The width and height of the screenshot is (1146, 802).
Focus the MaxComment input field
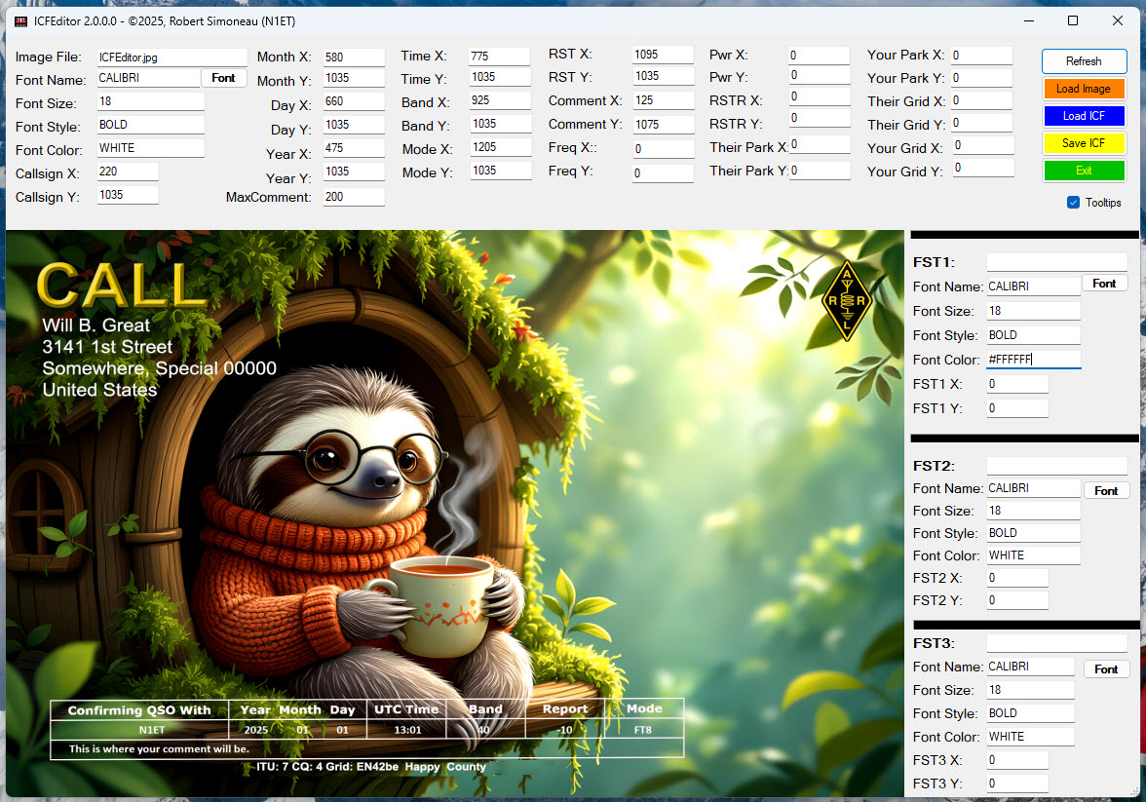point(354,197)
